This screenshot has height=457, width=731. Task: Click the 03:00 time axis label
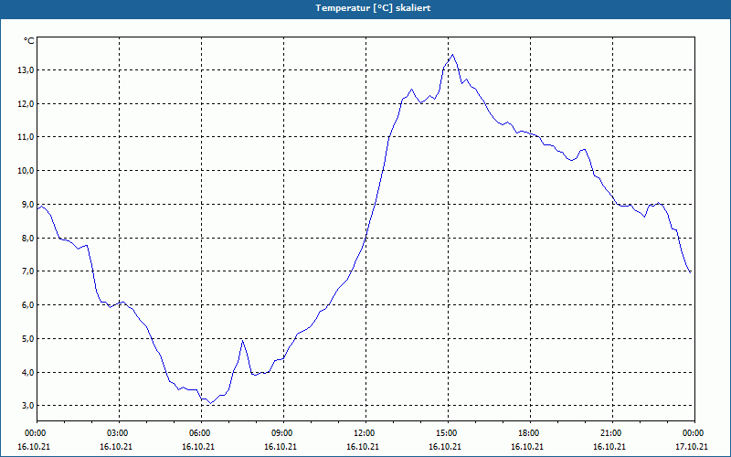(120, 433)
